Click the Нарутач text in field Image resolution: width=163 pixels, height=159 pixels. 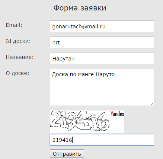coord(63,59)
